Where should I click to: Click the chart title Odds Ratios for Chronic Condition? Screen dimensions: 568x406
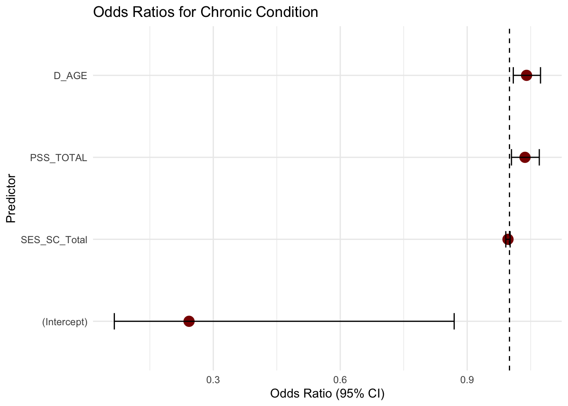(x=205, y=12)
